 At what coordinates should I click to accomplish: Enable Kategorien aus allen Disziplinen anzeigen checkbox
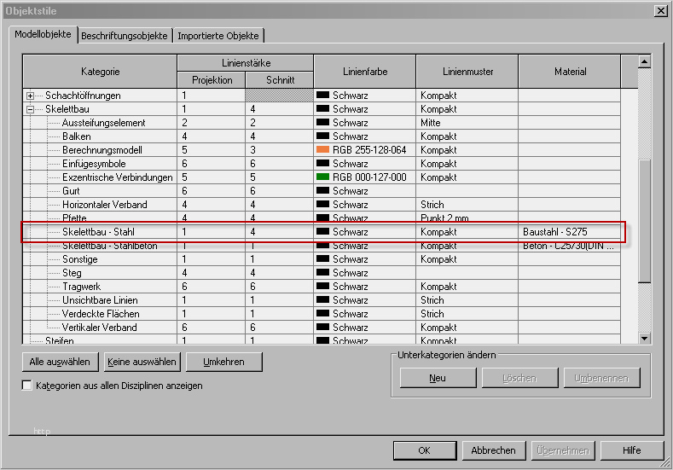coord(26,386)
